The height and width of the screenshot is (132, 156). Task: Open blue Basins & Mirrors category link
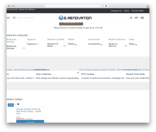coord(117,39)
